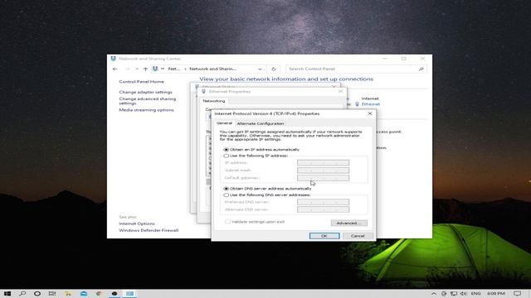This screenshot has width=531, height=298.
Task: Check Validate settings upon exit
Action: 227,222
